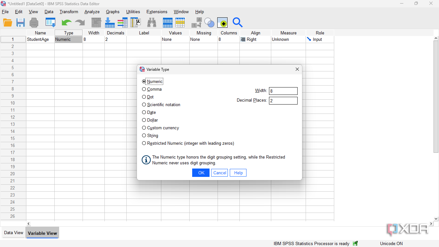This screenshot has width=439, height=247.
Task: Save the dataset using the floppy disk icon
Action: (x=21, y=23)
